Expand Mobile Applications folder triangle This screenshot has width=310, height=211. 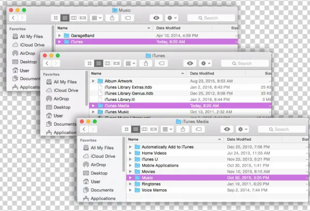pos(130,165)
